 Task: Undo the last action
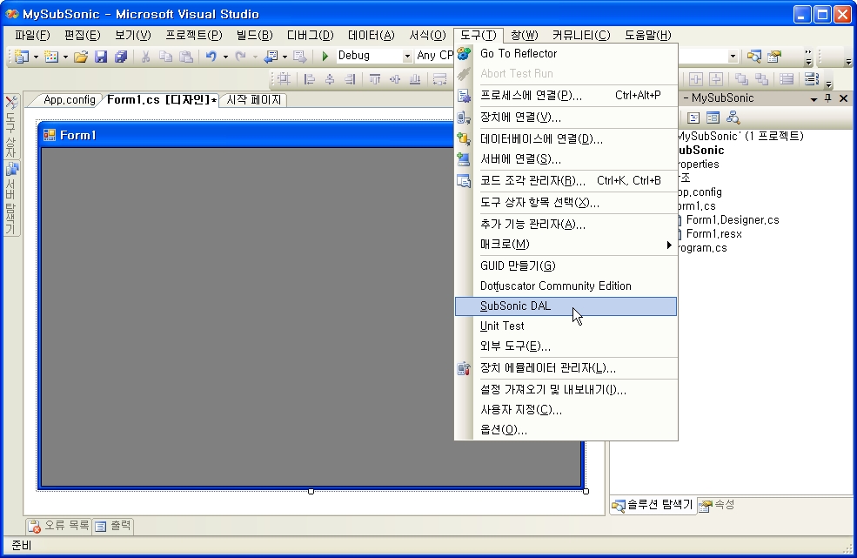point(211,56)
